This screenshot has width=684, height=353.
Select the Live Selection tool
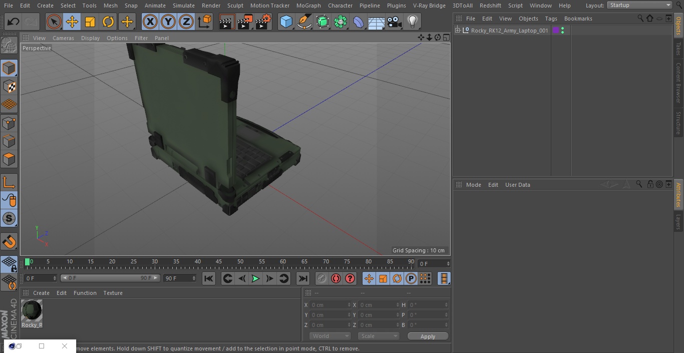coord(54,22)
